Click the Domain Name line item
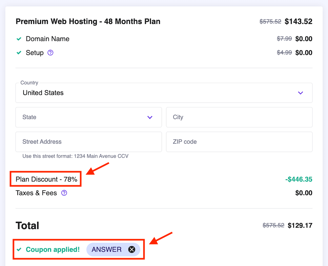 coord(48,39)
